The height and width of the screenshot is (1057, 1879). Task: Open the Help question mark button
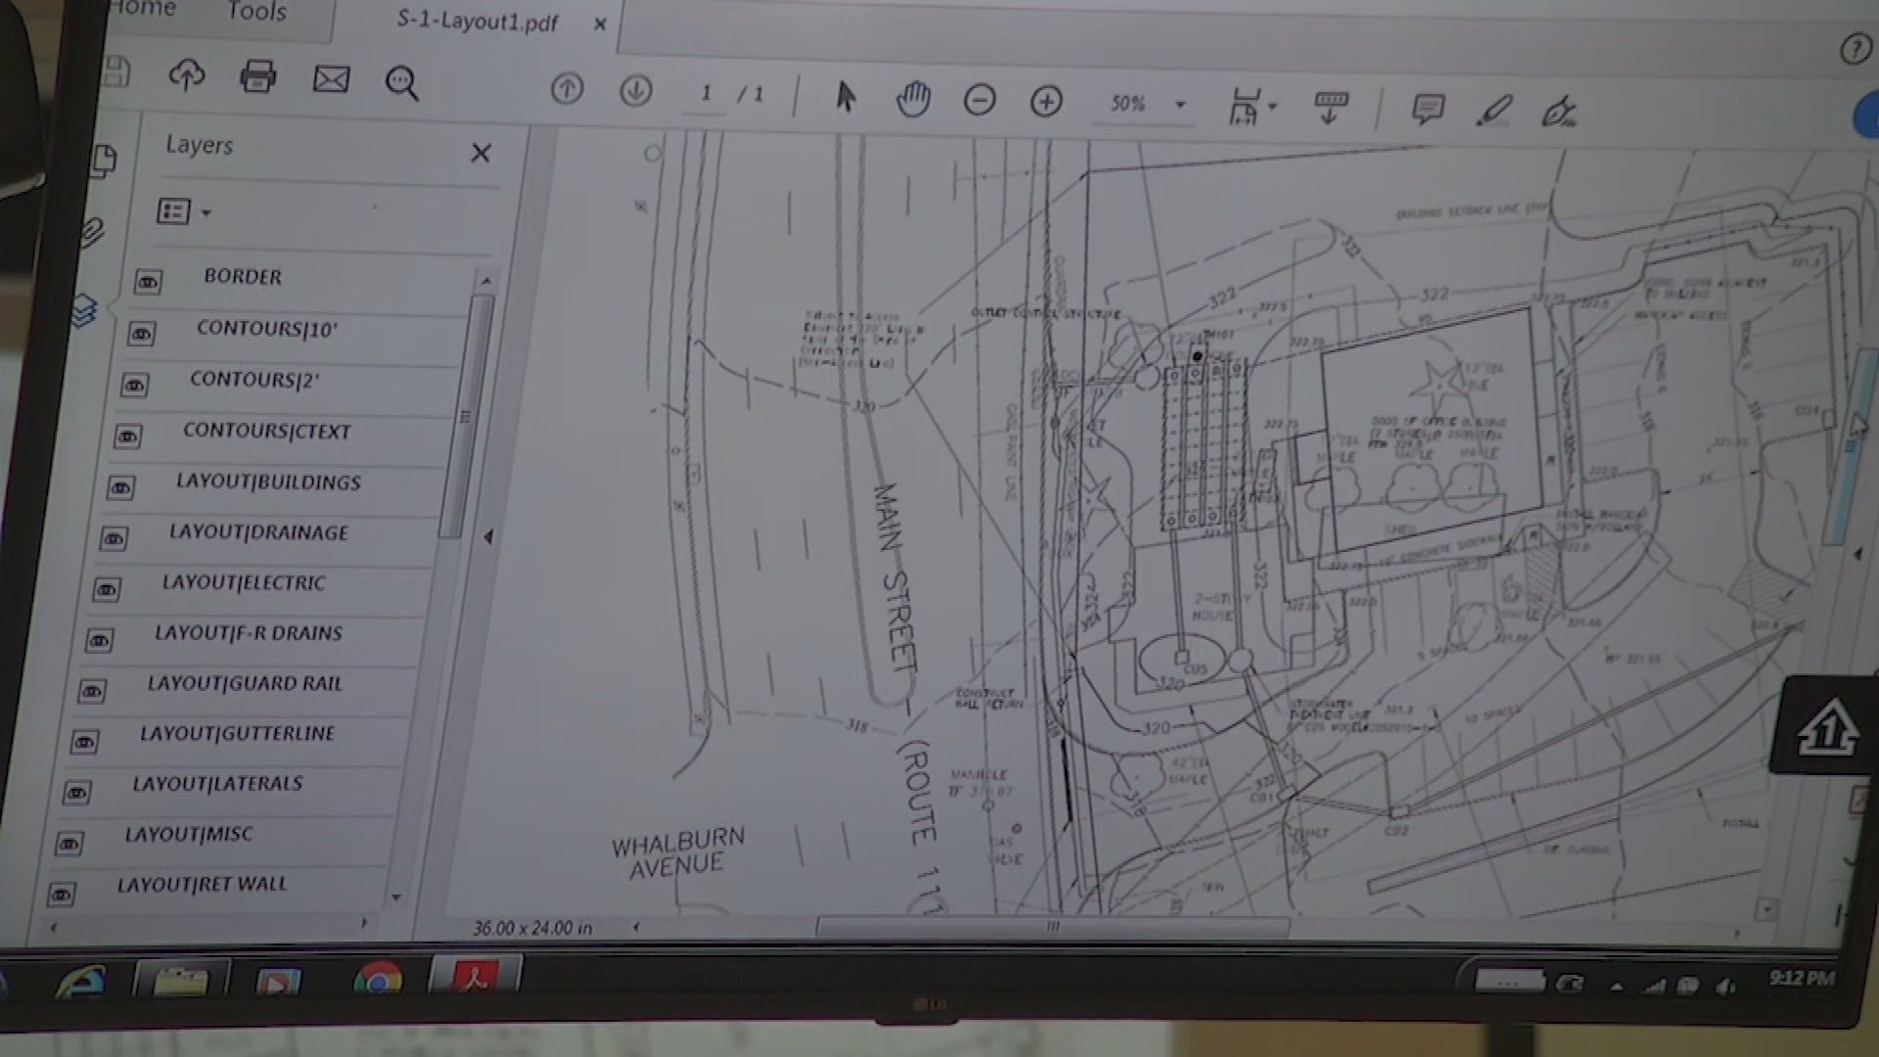tap(1855, 46)
